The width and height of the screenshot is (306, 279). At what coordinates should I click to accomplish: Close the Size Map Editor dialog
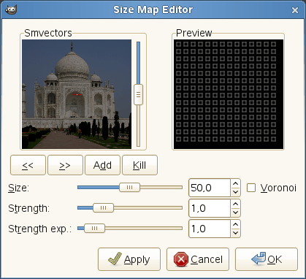coord(295,10)
